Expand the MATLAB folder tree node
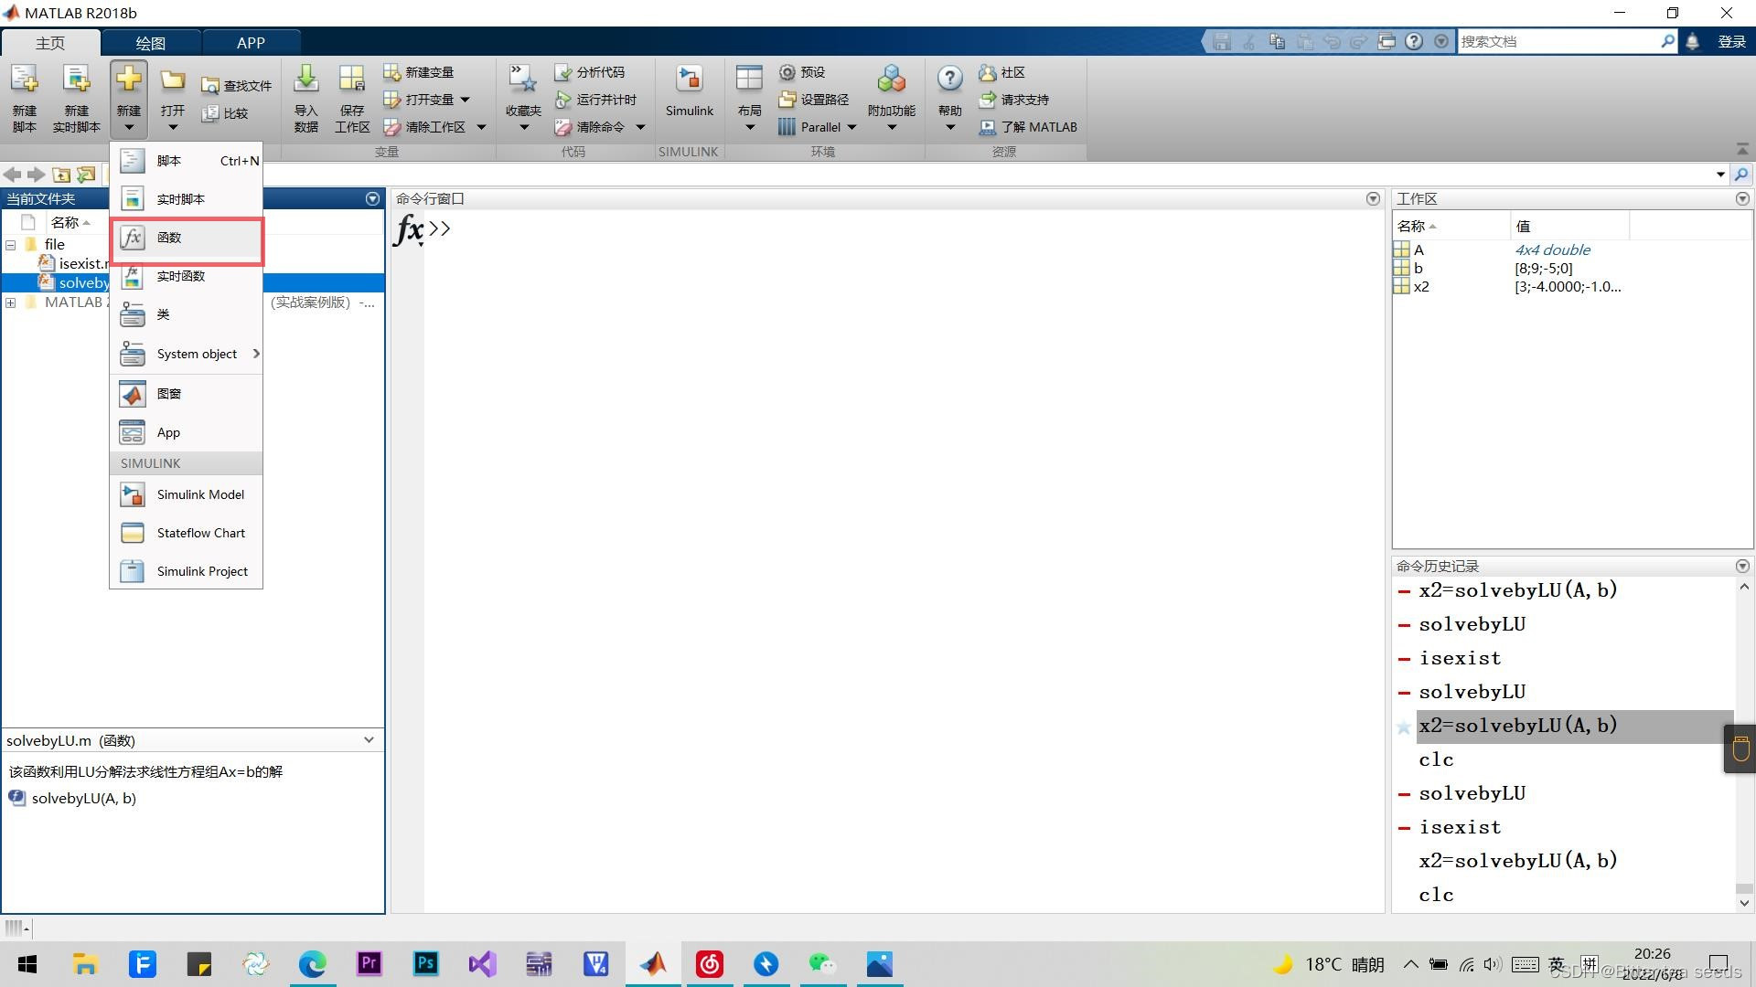The height and width of the screenshot is (987, 1756). [11, 302]
